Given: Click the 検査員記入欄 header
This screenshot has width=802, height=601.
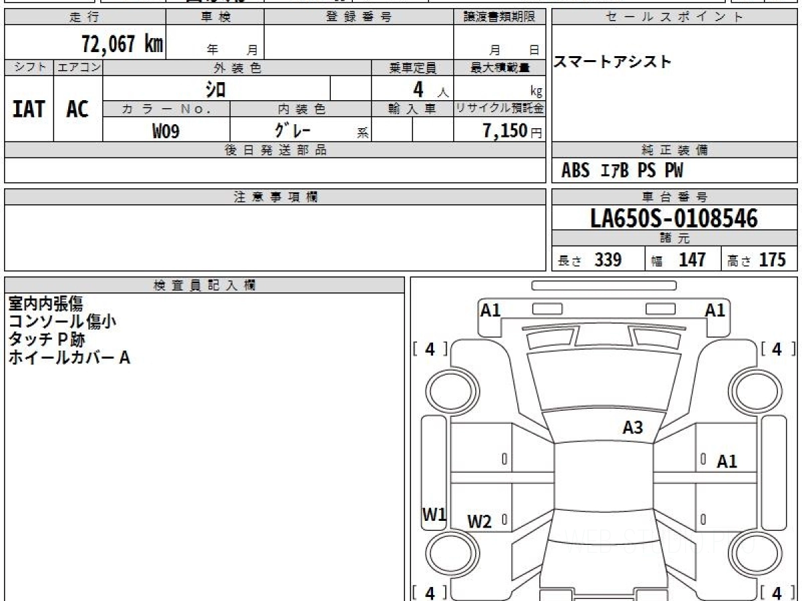Looking at the screenshot, I should (205, 285).
